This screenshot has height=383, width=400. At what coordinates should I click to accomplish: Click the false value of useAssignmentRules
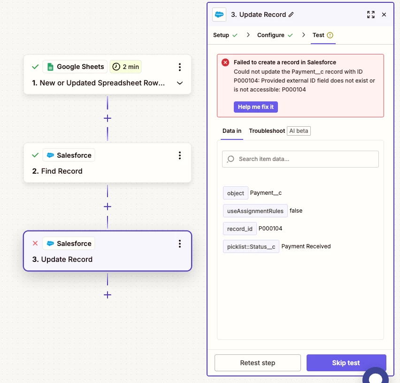pos(296,211)
